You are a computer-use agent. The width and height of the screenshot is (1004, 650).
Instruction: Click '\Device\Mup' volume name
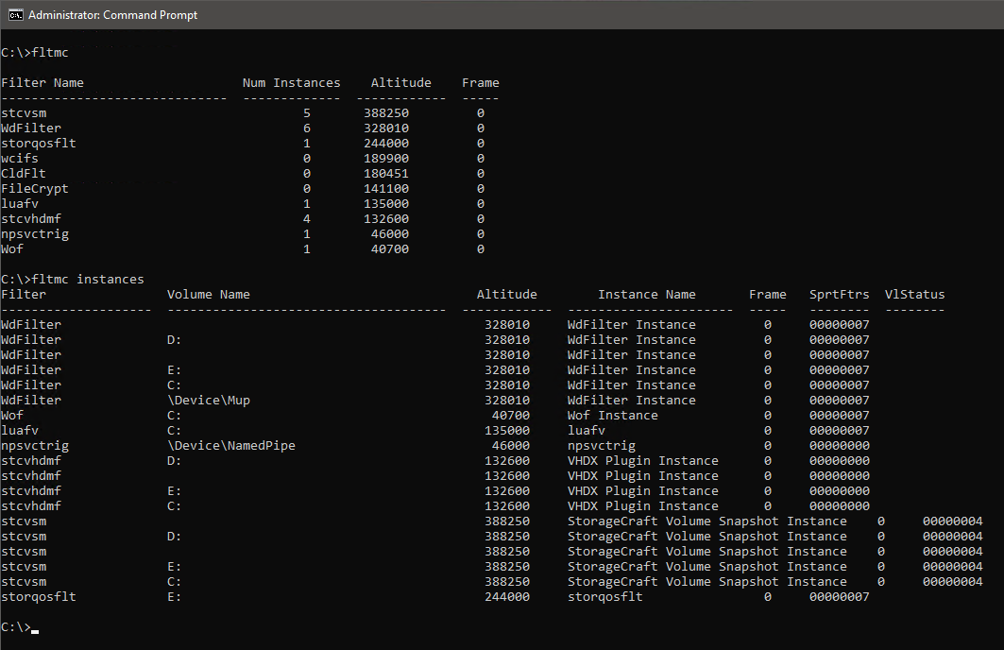pyautogui.click(x=208, y=401)
